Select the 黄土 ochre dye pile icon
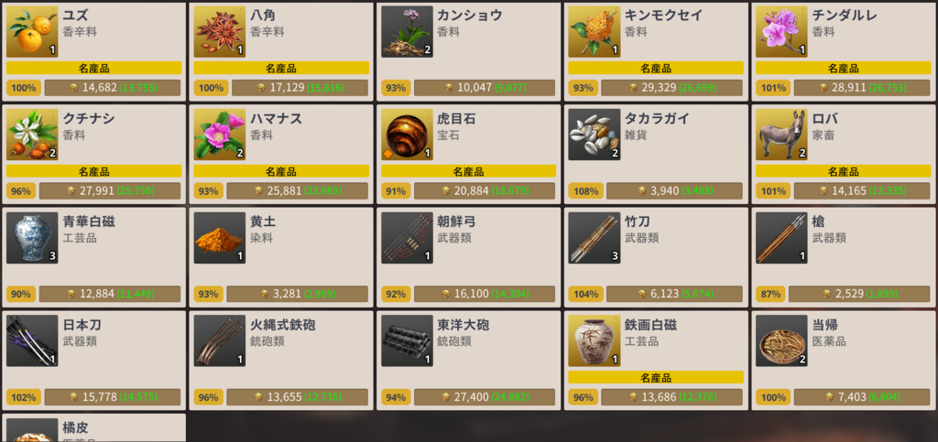This screenshot has width=938, height=442. (220, 238)
